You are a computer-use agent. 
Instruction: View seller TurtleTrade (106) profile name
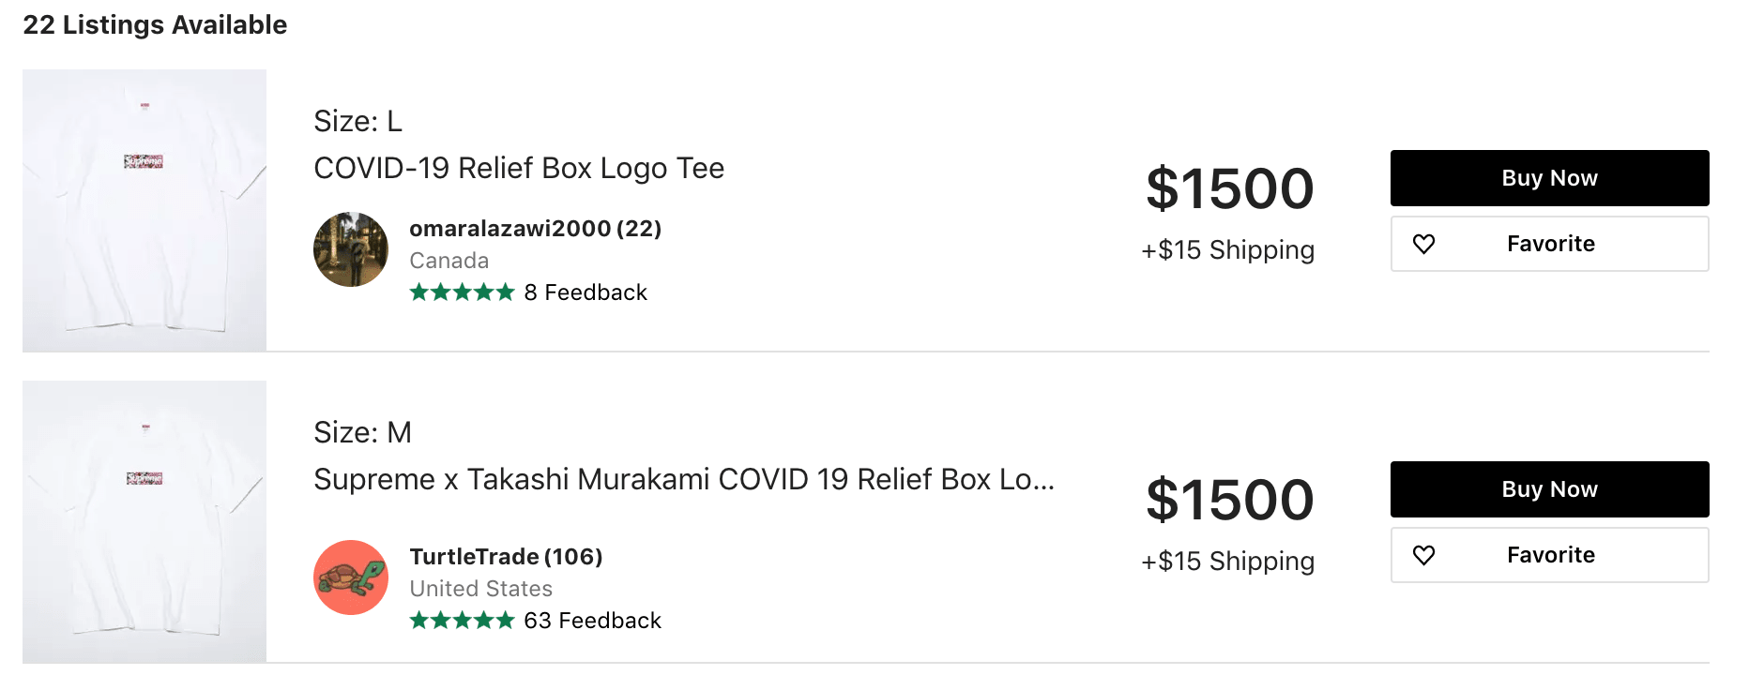(506, 557)
